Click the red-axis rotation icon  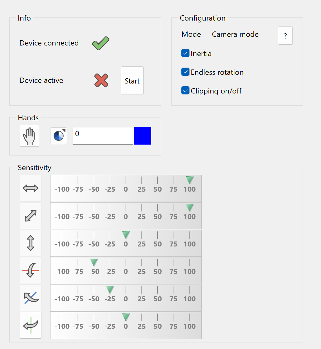(x=30, y=270)
